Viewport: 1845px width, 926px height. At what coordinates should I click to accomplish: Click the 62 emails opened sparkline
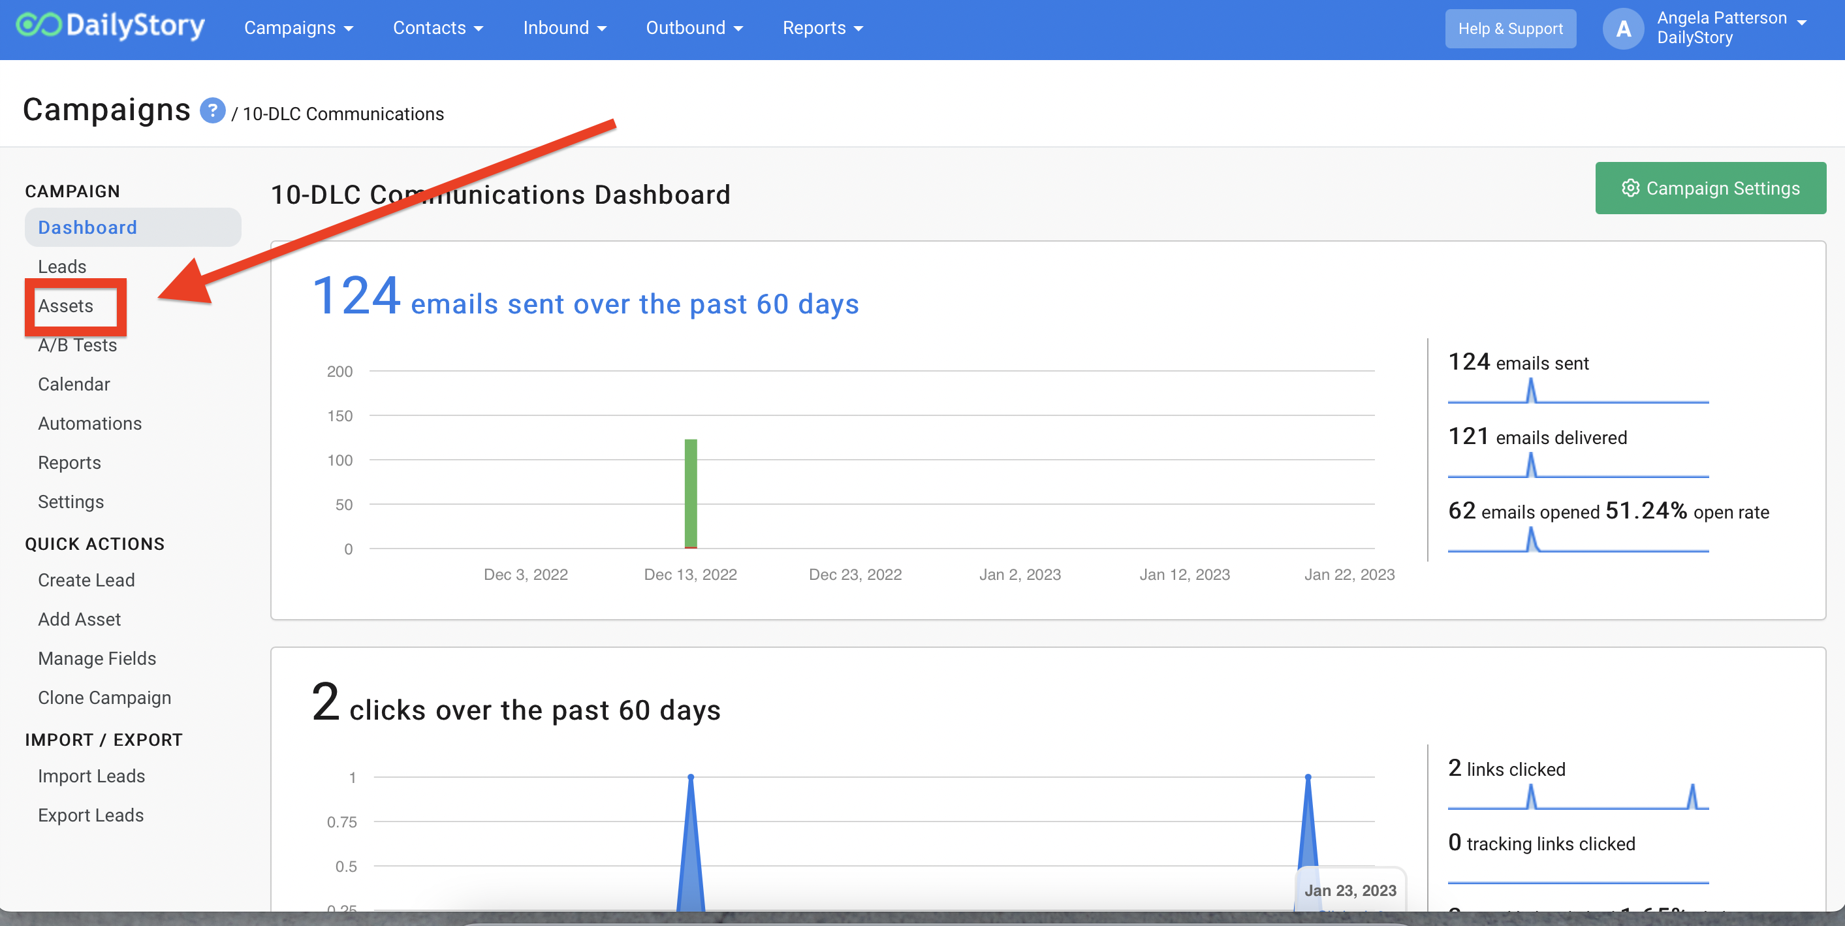[1578, 539]
